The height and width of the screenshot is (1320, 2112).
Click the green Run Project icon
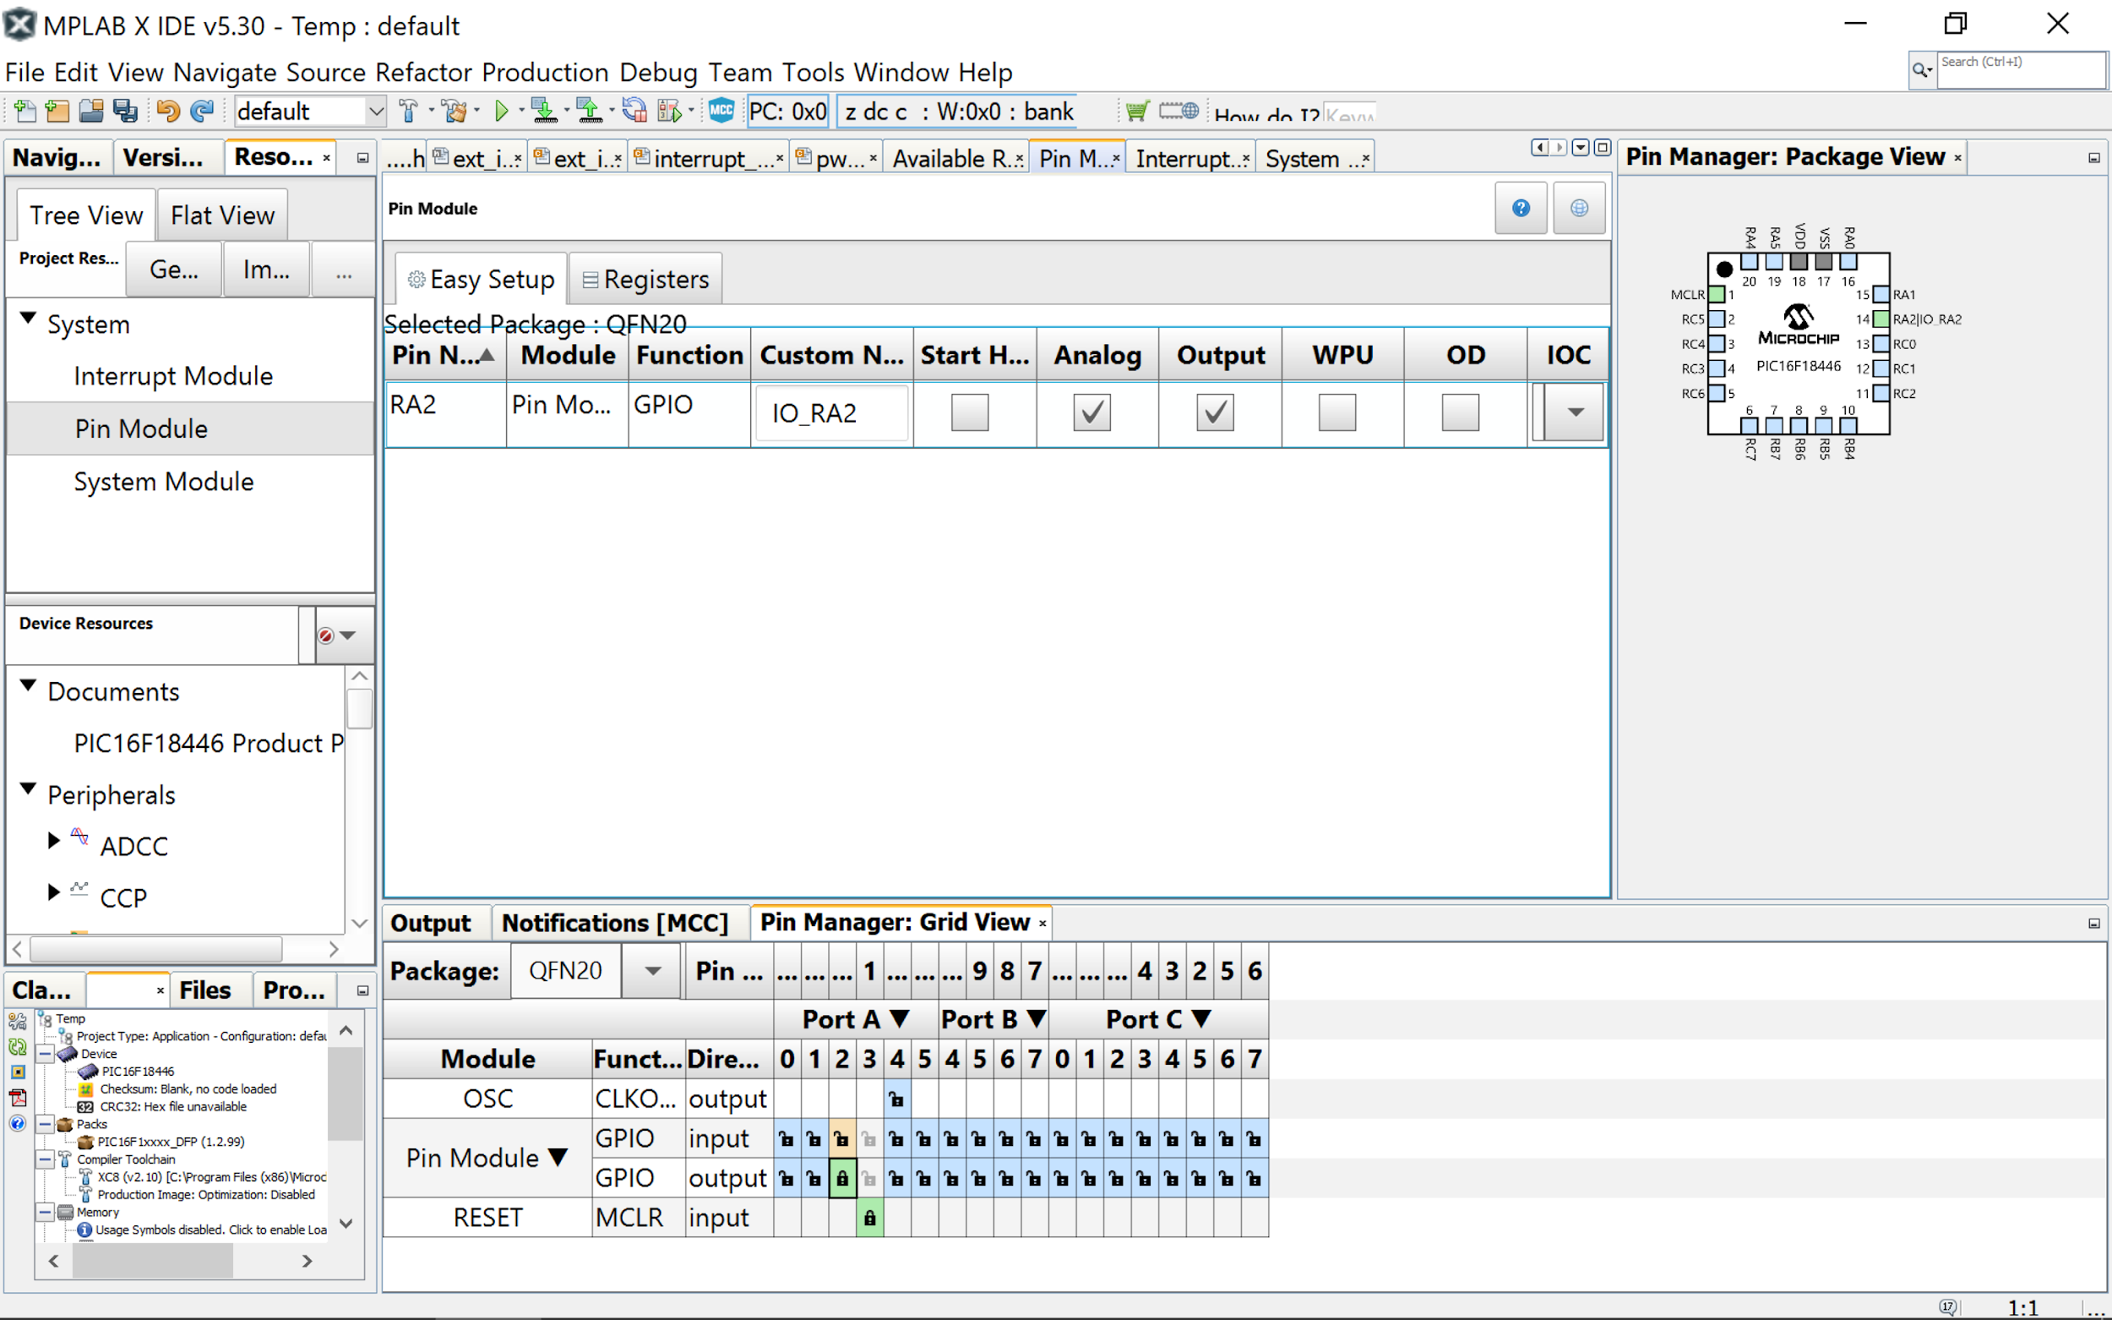502,111
